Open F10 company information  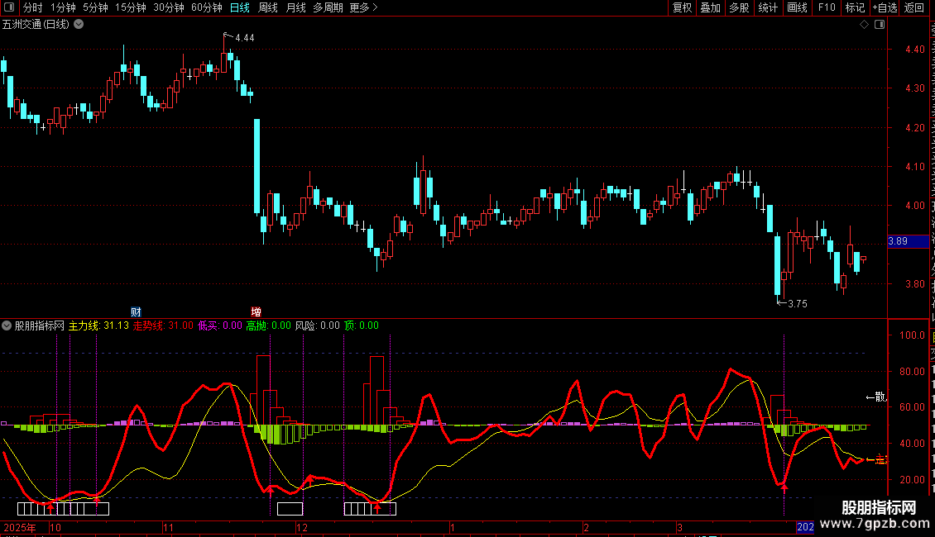[x=827, y=7]
